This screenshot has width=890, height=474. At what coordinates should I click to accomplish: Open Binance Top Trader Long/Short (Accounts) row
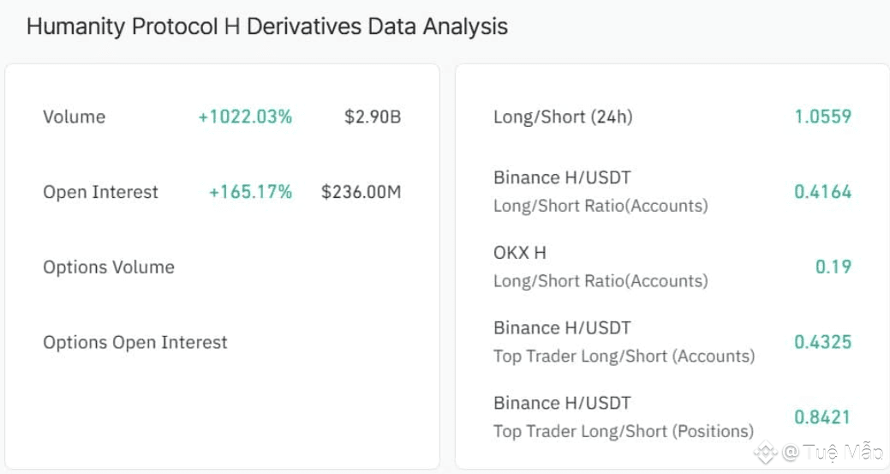[624, 341]
